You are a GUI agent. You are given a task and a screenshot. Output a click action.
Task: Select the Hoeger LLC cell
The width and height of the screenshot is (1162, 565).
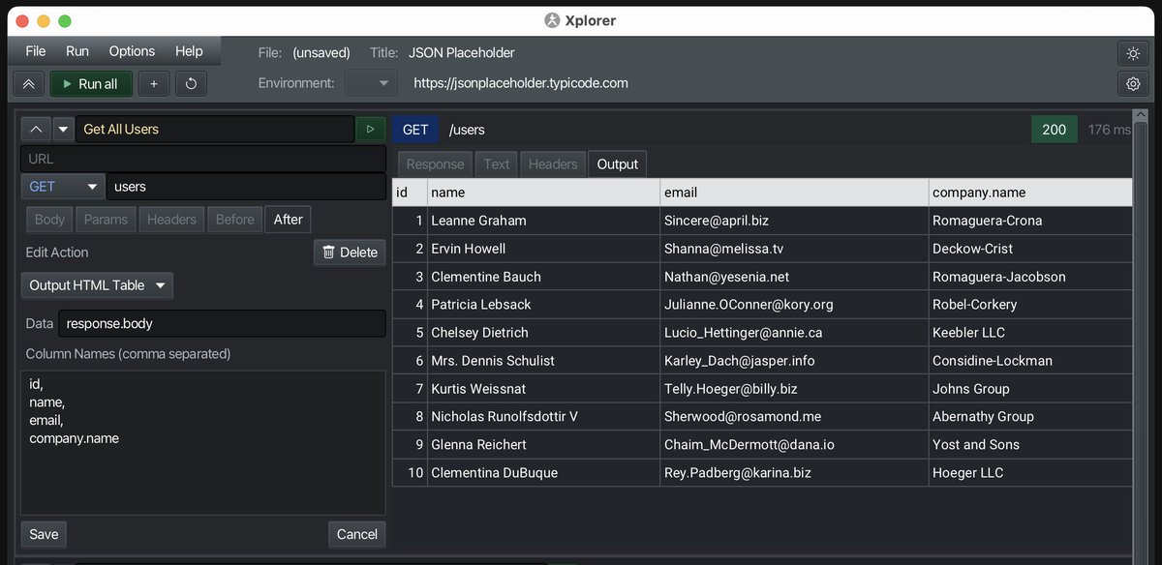[x=1030, y=473]
